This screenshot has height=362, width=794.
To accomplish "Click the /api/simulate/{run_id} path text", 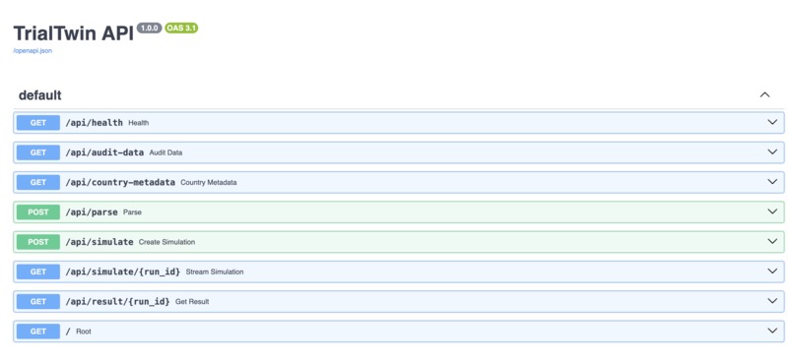I will click(x=122, y=271).
